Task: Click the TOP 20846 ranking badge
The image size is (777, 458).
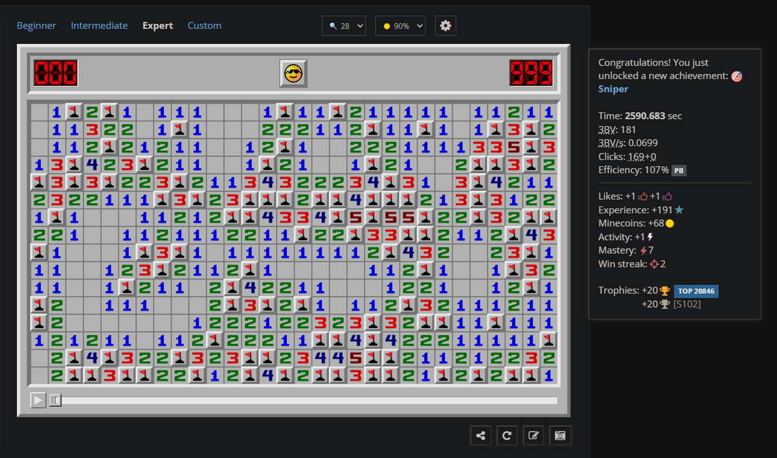Action: click(x=696, y=291)
